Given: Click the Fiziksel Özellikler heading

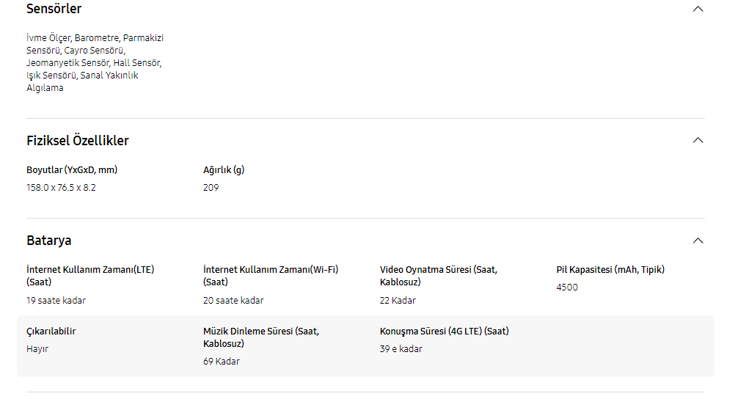Looking at the screenshot, I should (78, 140).
